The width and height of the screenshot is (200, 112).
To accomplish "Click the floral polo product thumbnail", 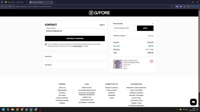I will point(117,64).
